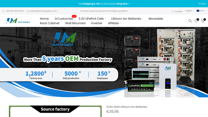Click the EU flag currency icon
The image size is (208, 117).
[198, 11]
